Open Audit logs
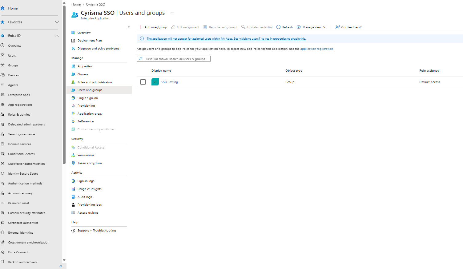Image resolution: width=463 pixels, height=269 pixels. coord(85,197)
